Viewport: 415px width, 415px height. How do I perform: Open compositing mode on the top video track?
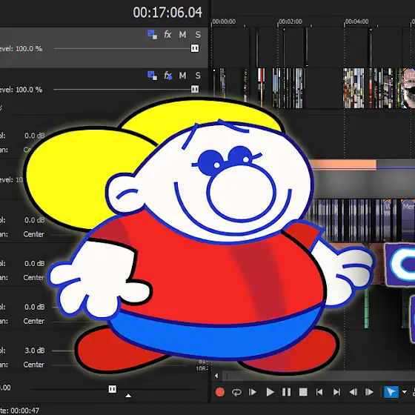pos(152,35)
